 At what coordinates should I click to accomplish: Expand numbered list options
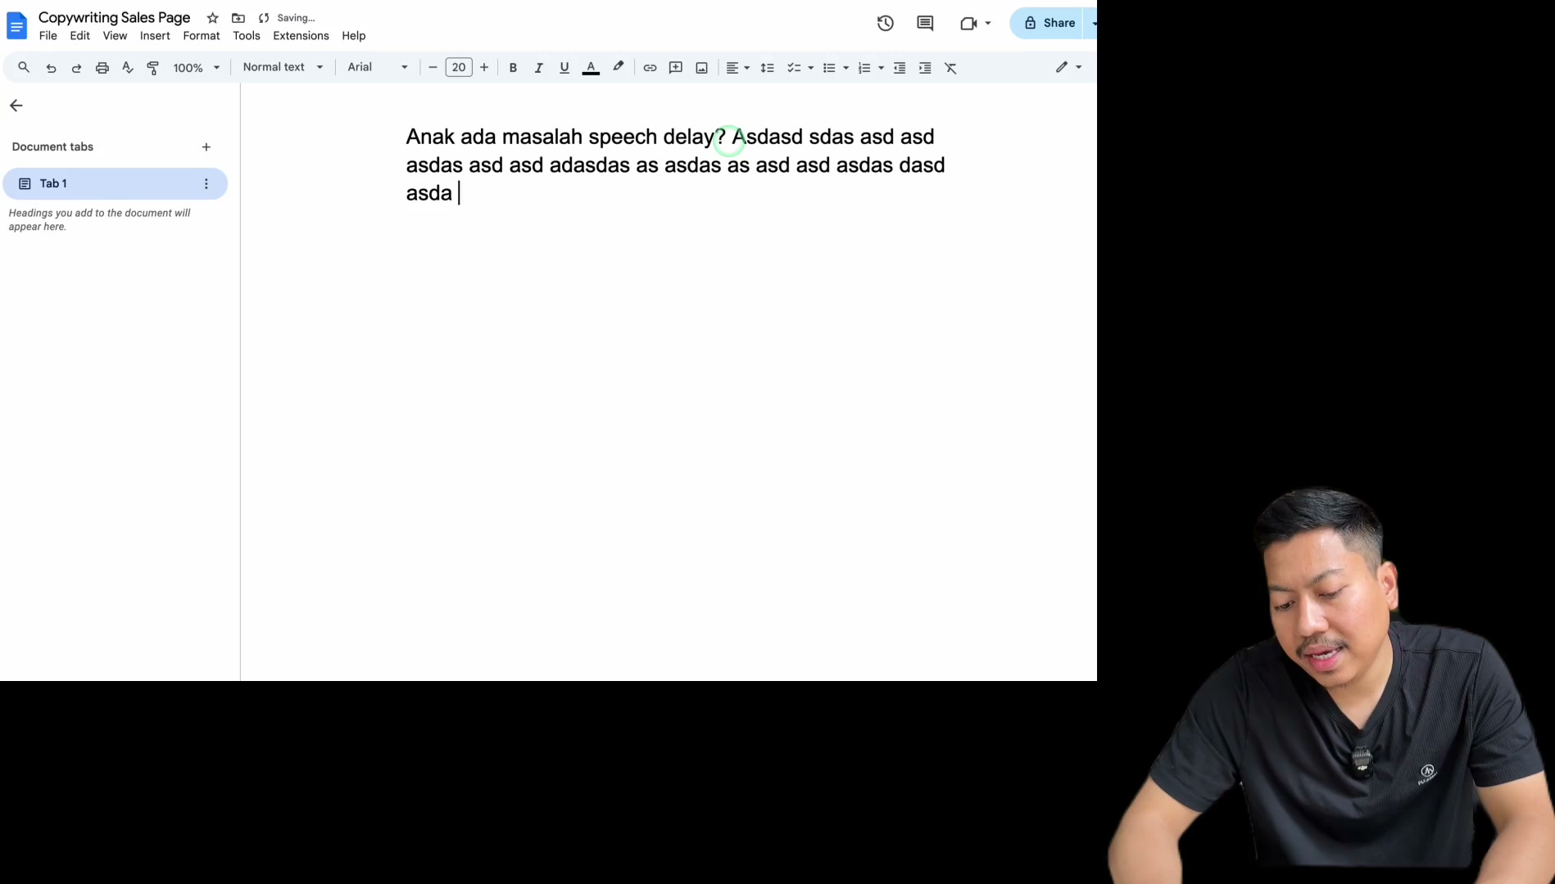[x=881, y=68]
